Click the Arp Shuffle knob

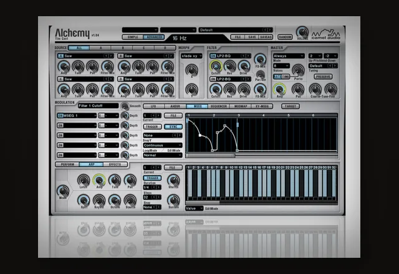[173, 180]
